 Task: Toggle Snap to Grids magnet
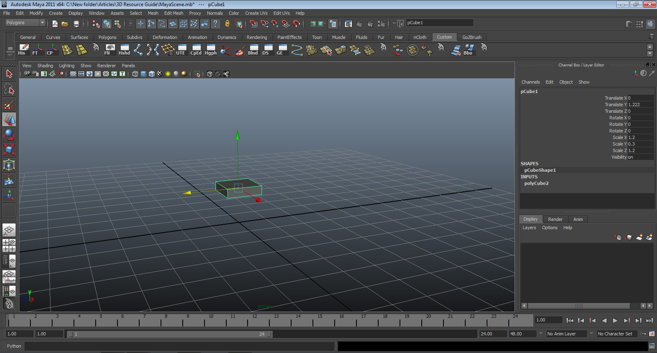pos(253,24)
